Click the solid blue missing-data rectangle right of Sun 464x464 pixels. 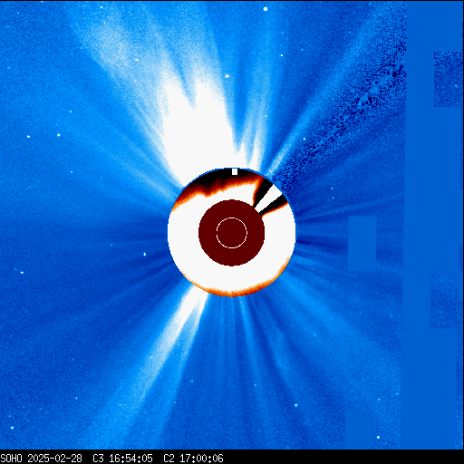click(362, 244)
